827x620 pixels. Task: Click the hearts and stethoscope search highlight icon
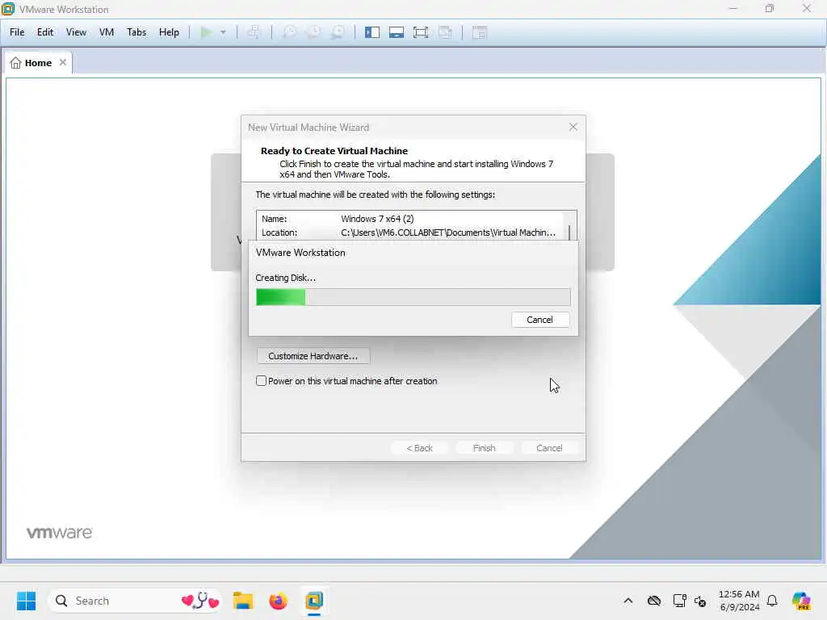pyautogui.click(x=200, y=601)
